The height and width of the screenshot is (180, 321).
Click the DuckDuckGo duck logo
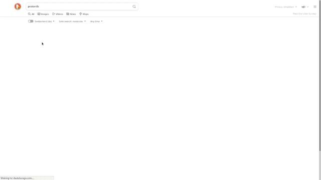[18, 6]
